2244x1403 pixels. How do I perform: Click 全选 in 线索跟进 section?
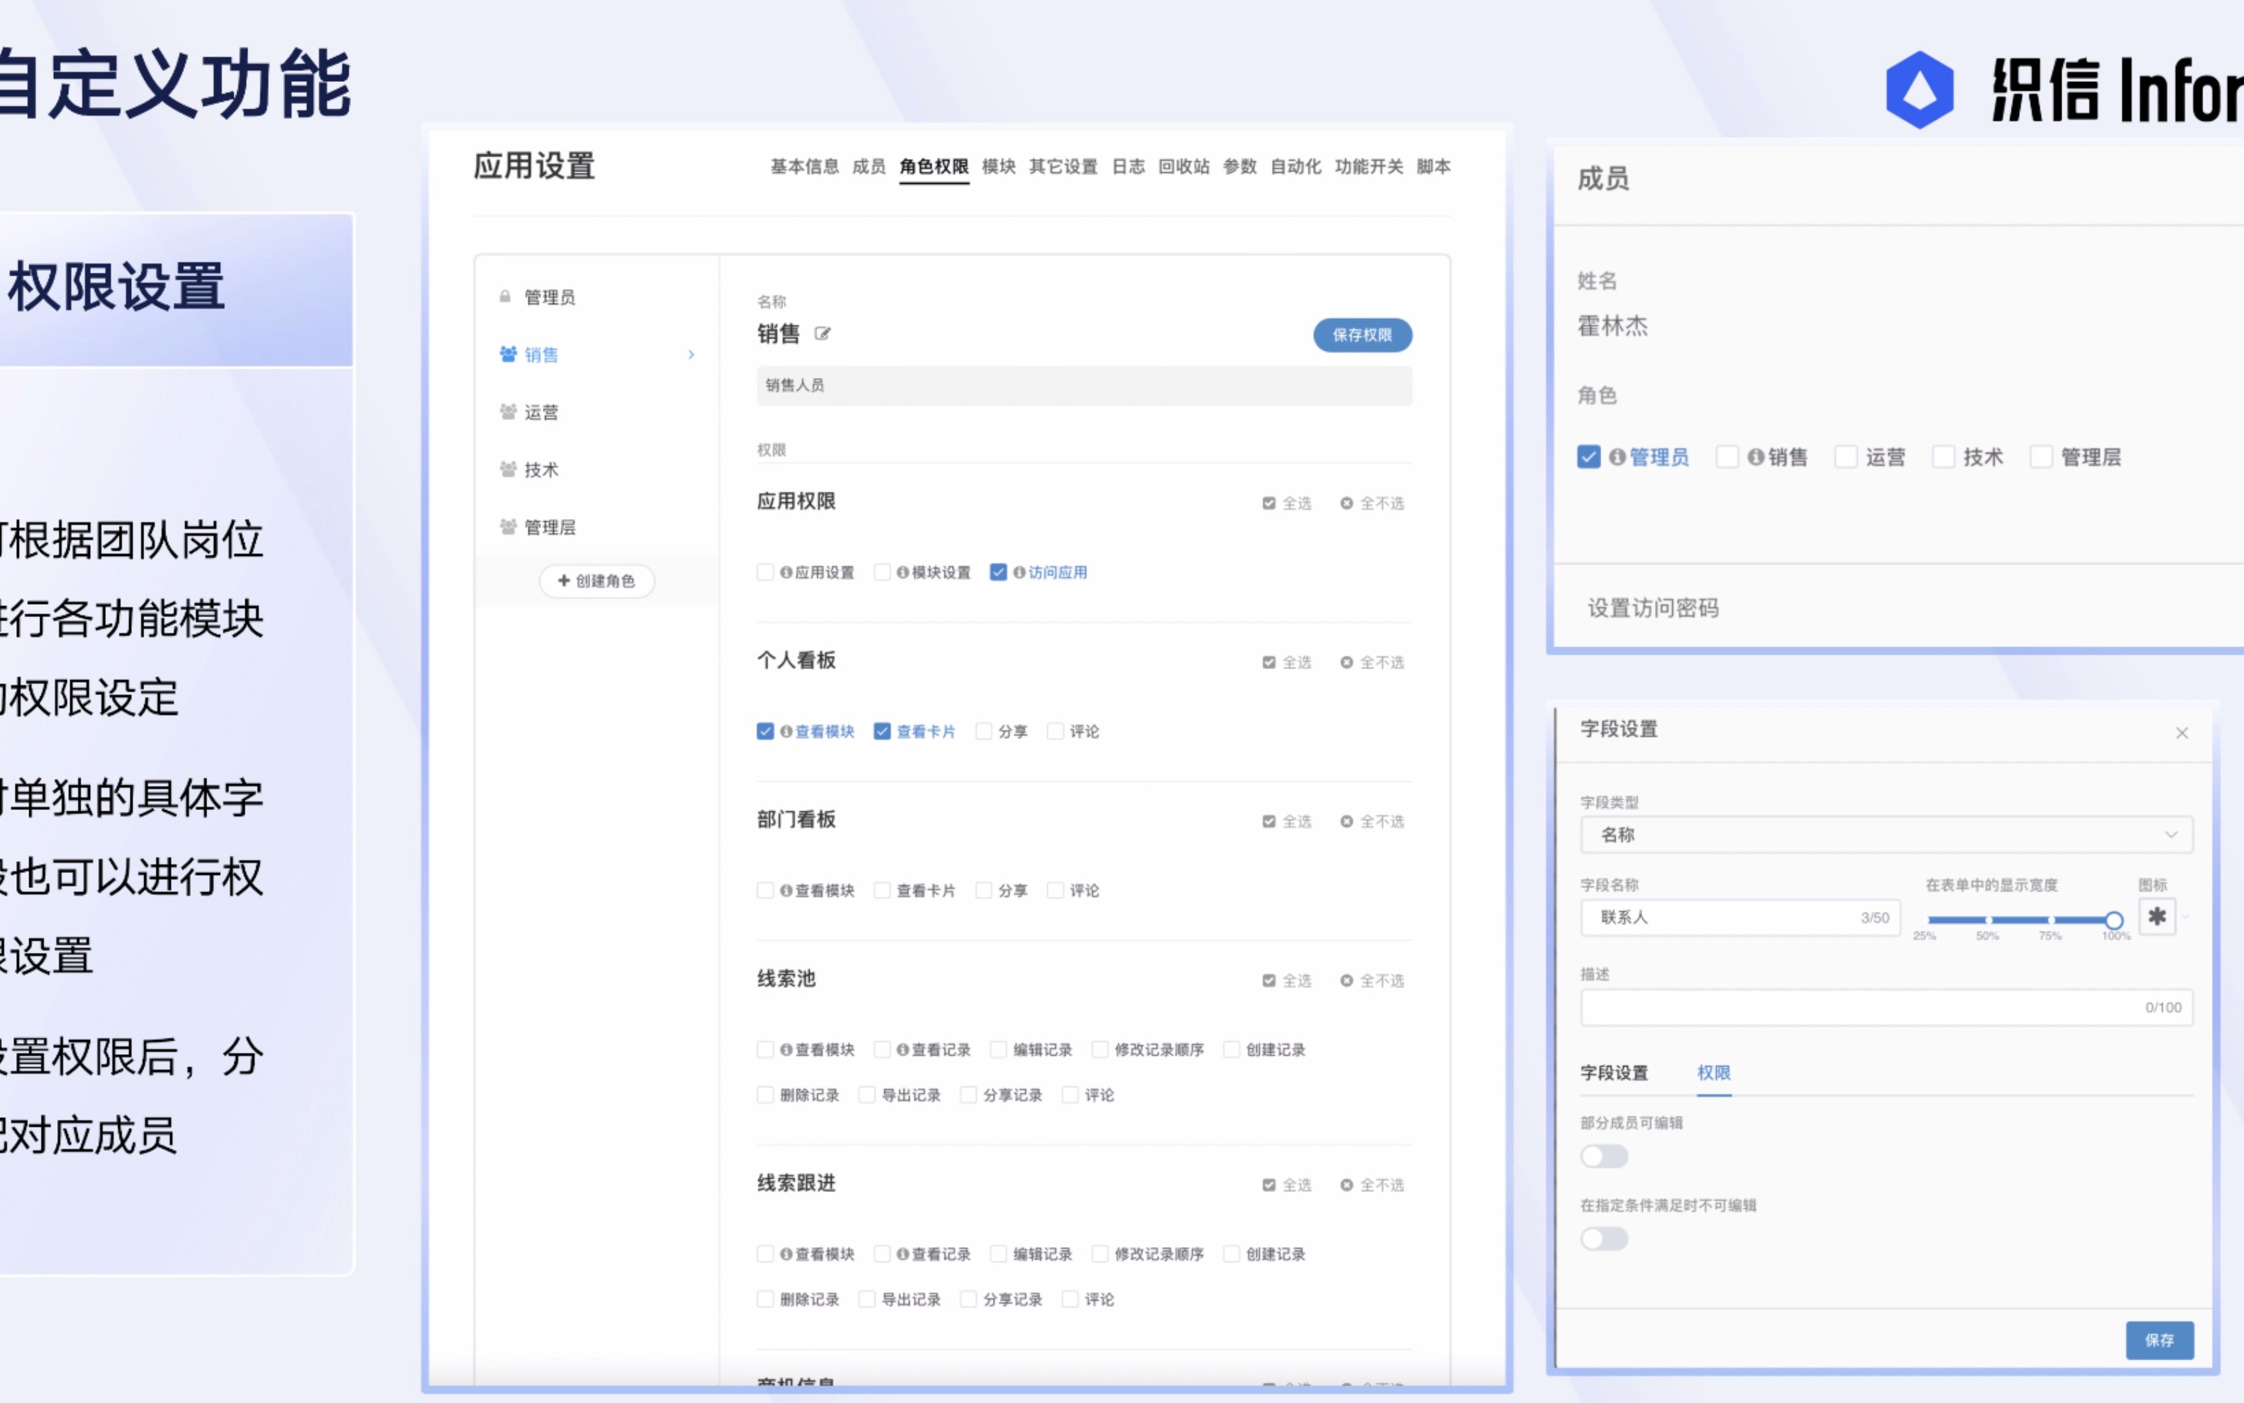pos(1287,1185)
